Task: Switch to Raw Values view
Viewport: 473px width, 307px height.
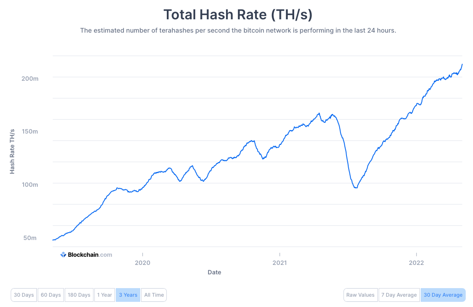Action: [x=360, y=295]
